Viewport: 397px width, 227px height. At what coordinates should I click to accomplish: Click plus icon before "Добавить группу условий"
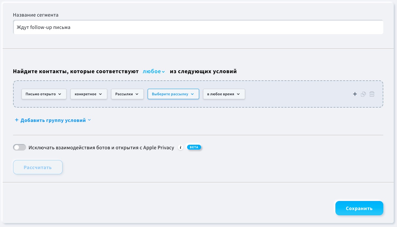[17, 120]
